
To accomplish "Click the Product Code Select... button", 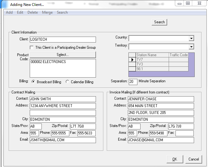I will tap(63, 55).
